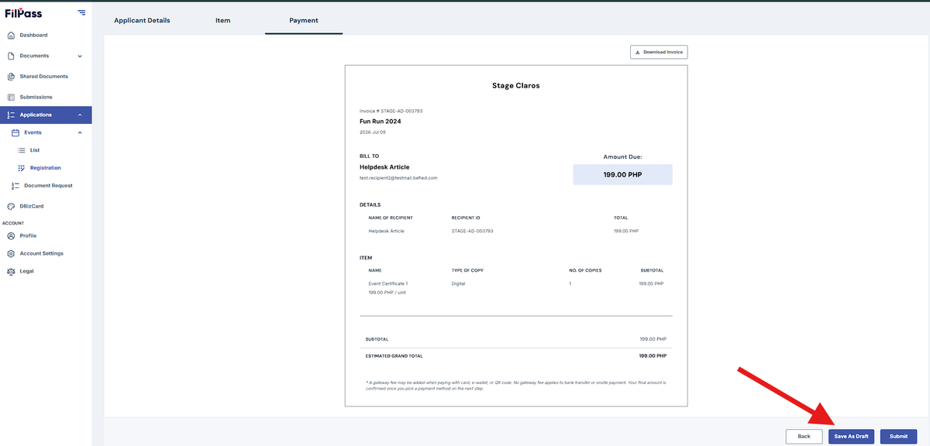Switch to the Item tab
This screenshot has height=446, width=930.
coord(222,20)
